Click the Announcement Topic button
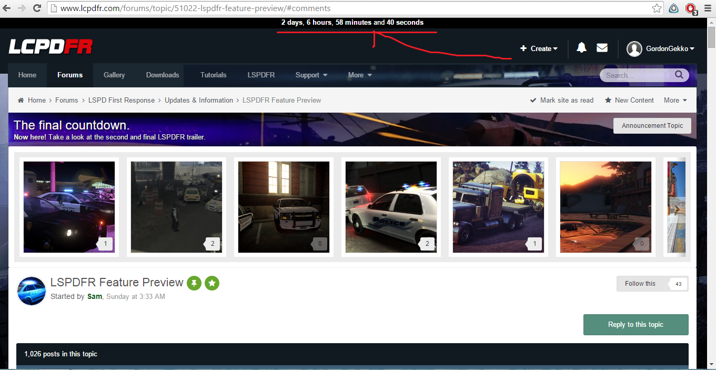 point(652,126)
